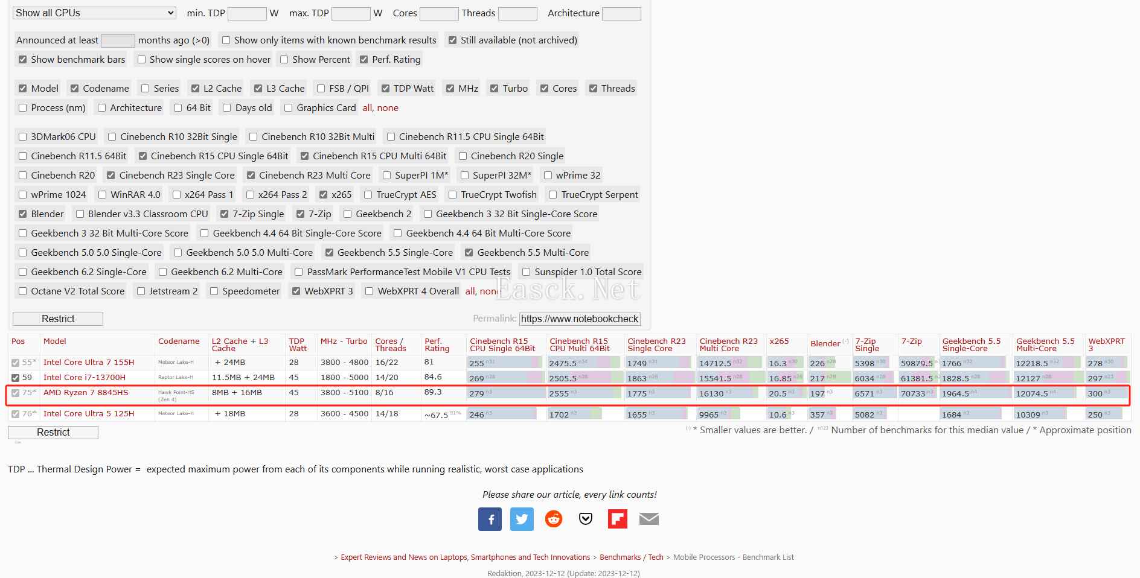Uncheck row checkbox for Core Ultra 5 125H
The image size is (1140, 578).
pyautogui.click(x=16, y=414)
